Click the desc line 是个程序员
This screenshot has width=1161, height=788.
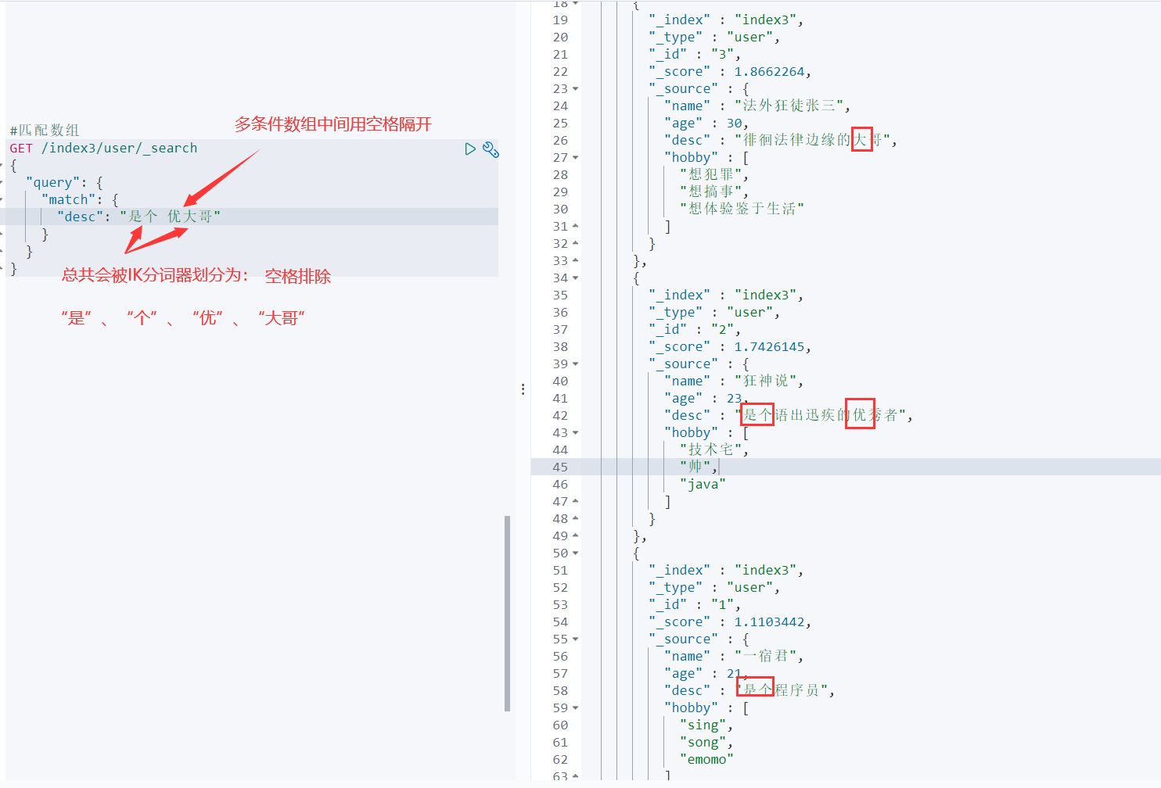pyautogui.click(x=749, y=690)
